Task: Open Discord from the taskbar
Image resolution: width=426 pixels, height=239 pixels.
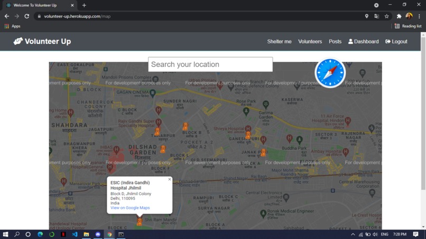Action: click(98, 234)
